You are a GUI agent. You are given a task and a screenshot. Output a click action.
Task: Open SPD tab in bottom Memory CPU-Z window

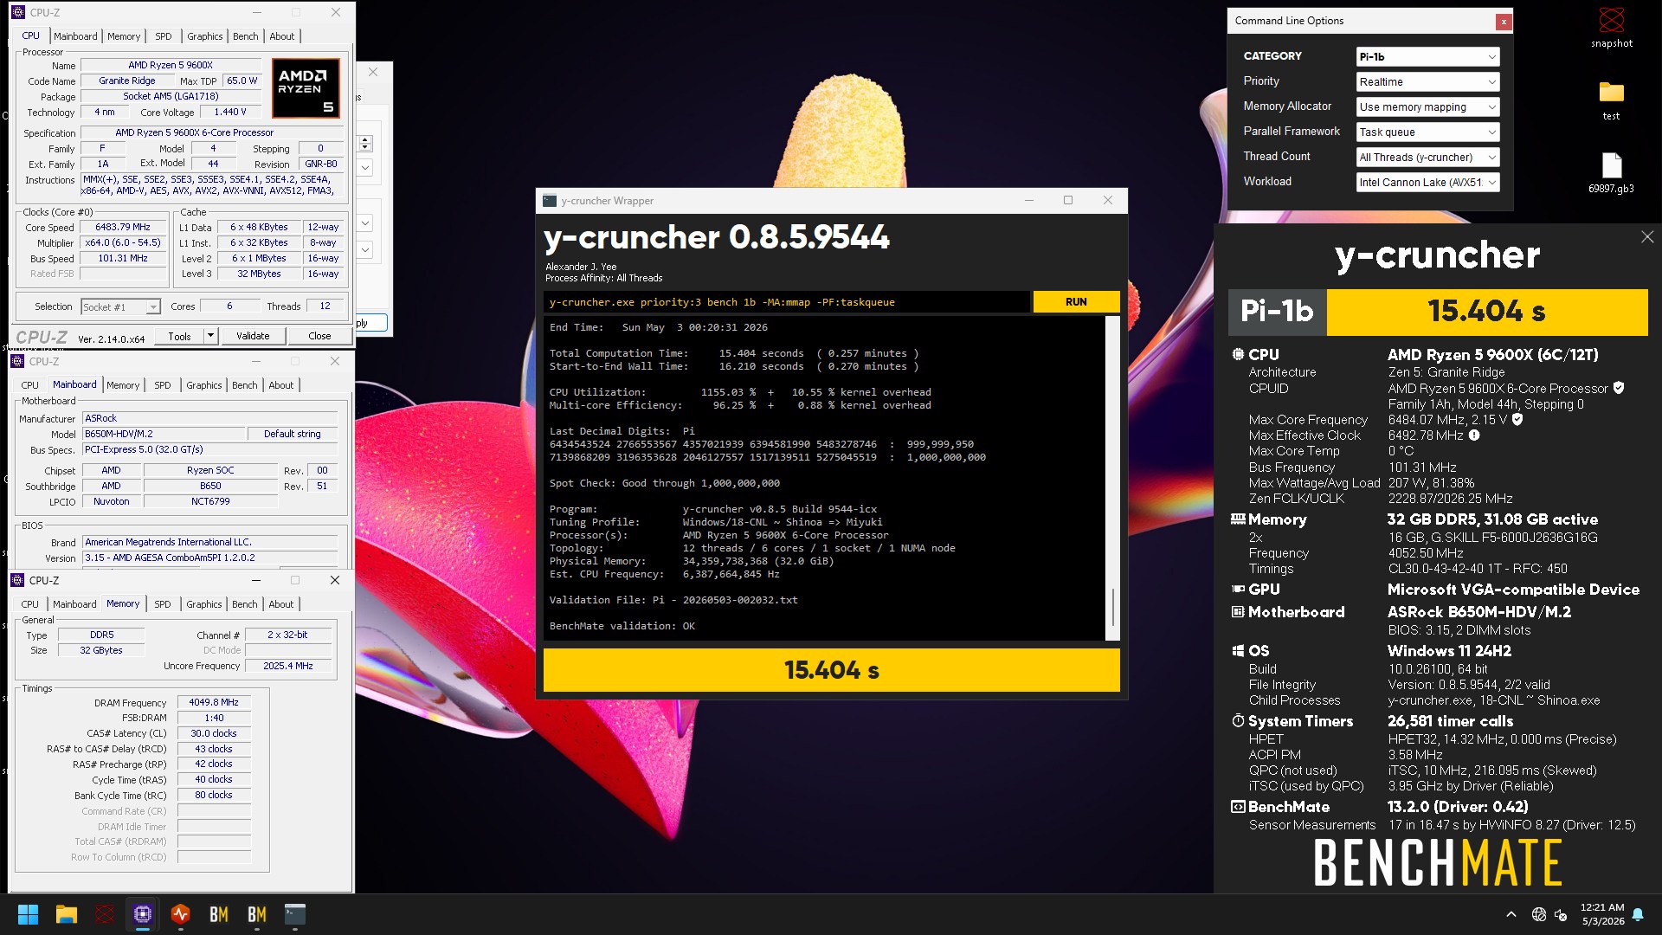(x=163, y=604)
